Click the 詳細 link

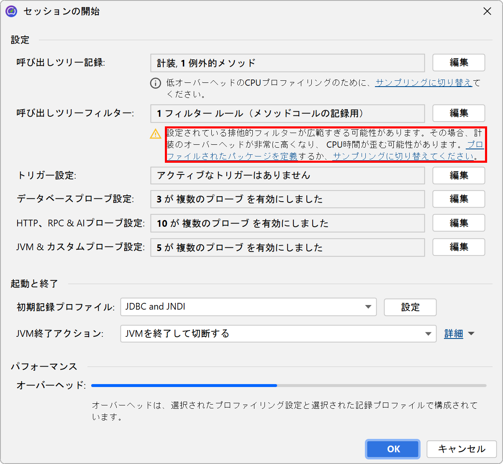point(453,334)
